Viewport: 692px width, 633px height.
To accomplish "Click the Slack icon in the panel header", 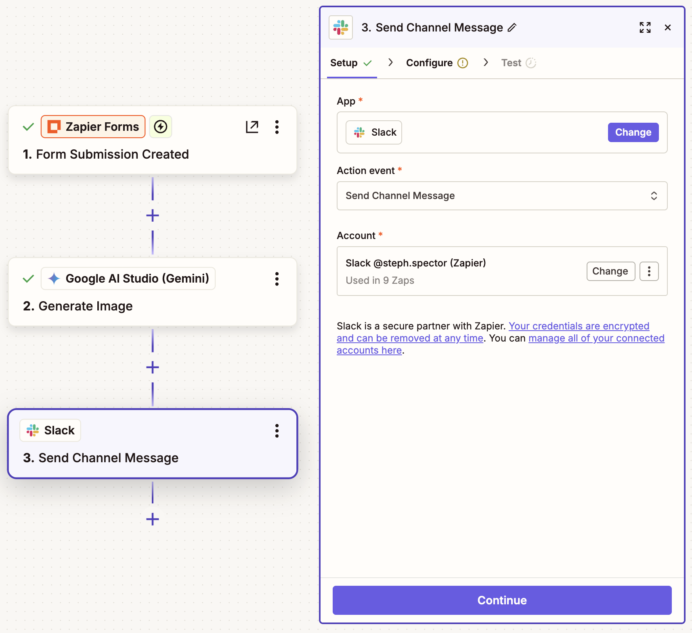I will click(340, 27).
